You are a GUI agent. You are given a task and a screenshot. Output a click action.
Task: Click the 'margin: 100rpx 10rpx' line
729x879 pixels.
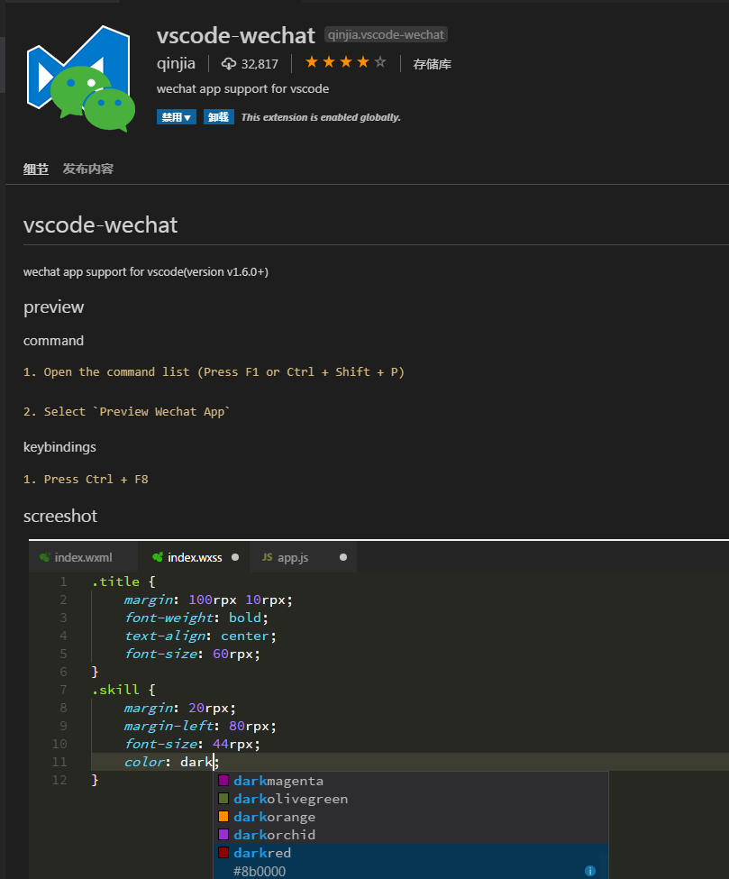click(208, 600)
